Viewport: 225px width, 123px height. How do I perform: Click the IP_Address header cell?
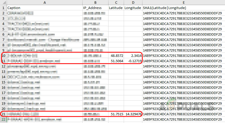point(95,8)
